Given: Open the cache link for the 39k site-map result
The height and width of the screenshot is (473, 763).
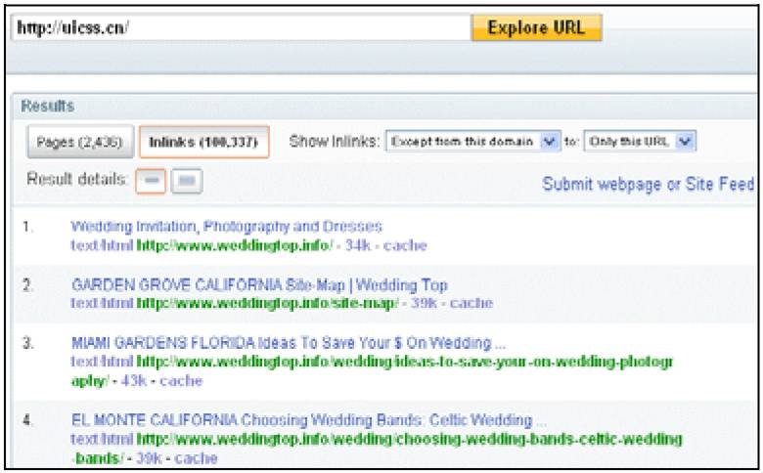Looking at the screenshot, I should 471,303.
